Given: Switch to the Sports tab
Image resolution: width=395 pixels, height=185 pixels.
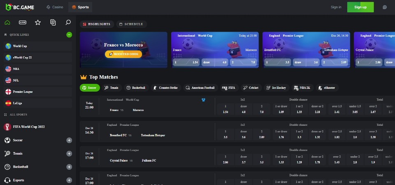Looking at the screenshot, I should (x=80, y=7).
